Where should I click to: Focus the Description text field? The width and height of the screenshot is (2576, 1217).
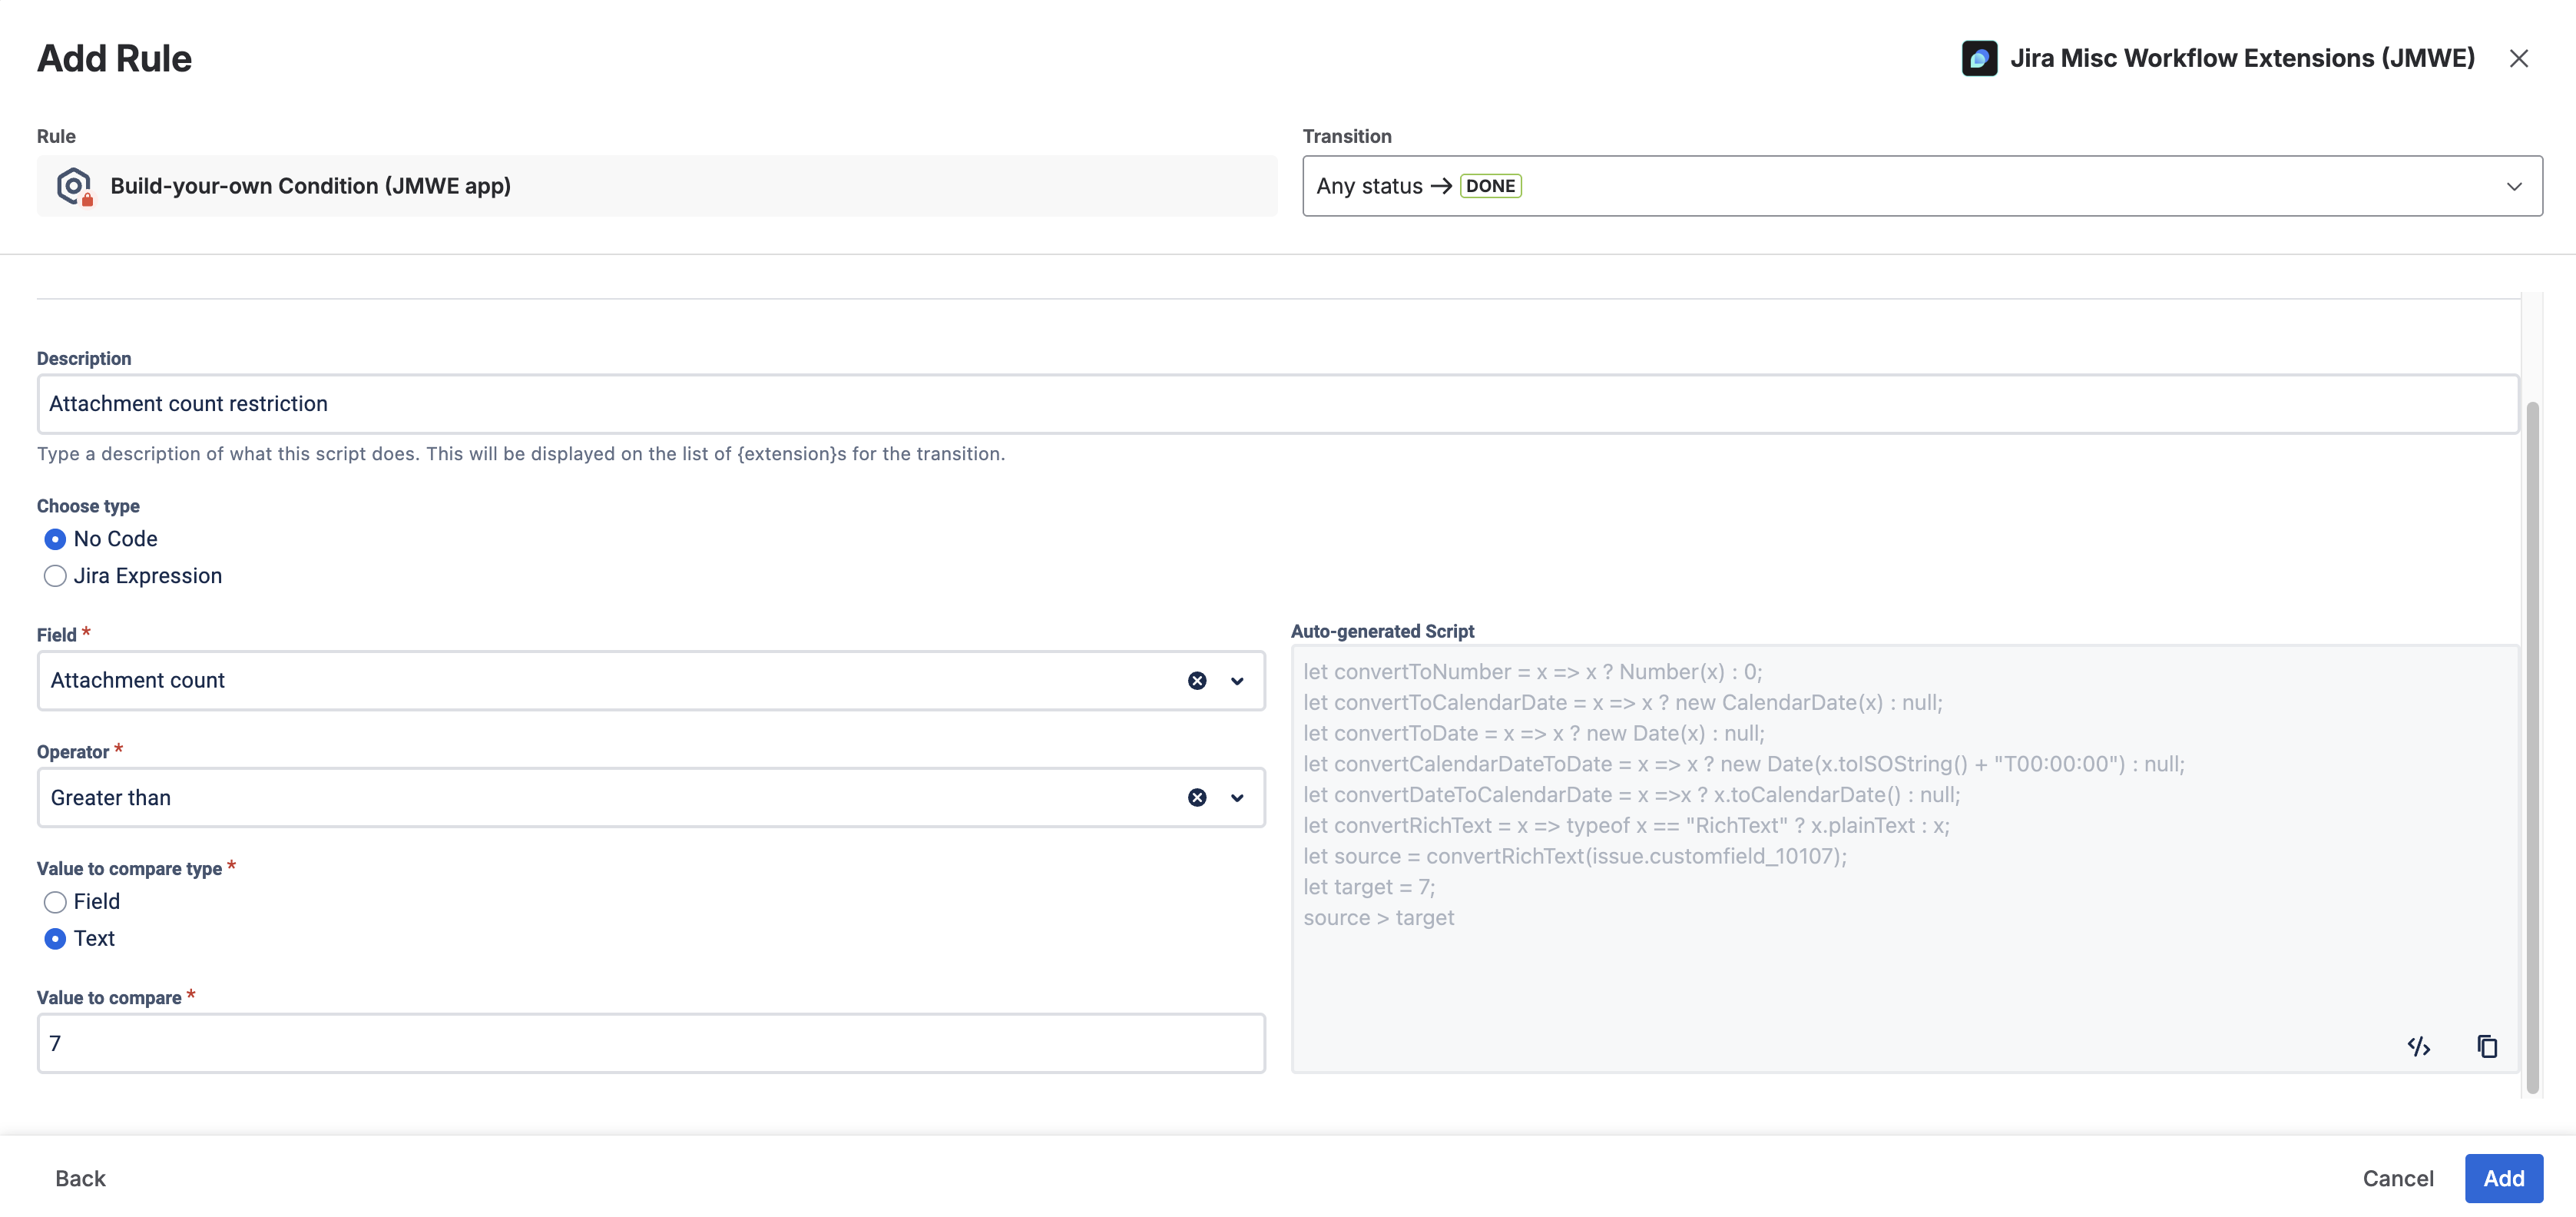click(1278, 404)
